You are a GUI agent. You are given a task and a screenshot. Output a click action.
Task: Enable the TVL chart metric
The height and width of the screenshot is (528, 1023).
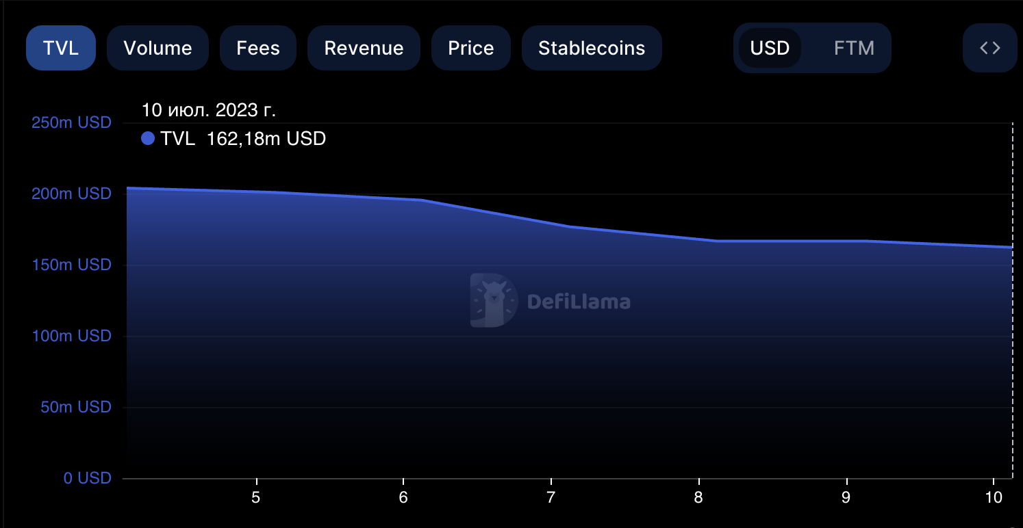pyautogui.click(x=61, y=48)
